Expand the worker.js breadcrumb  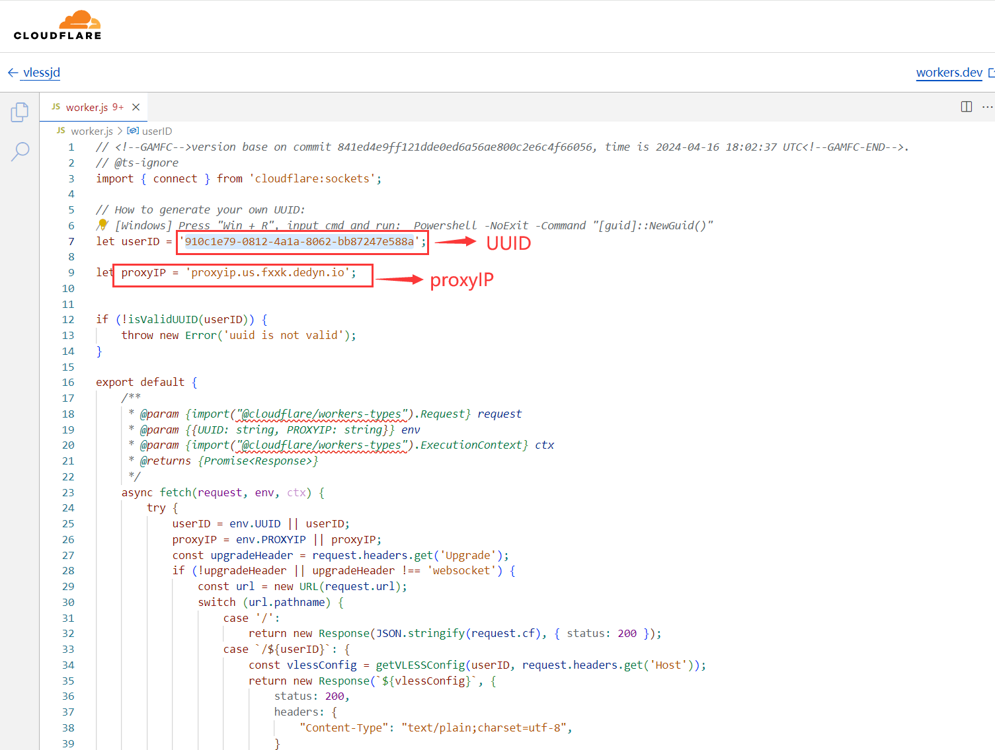point(91,131)
